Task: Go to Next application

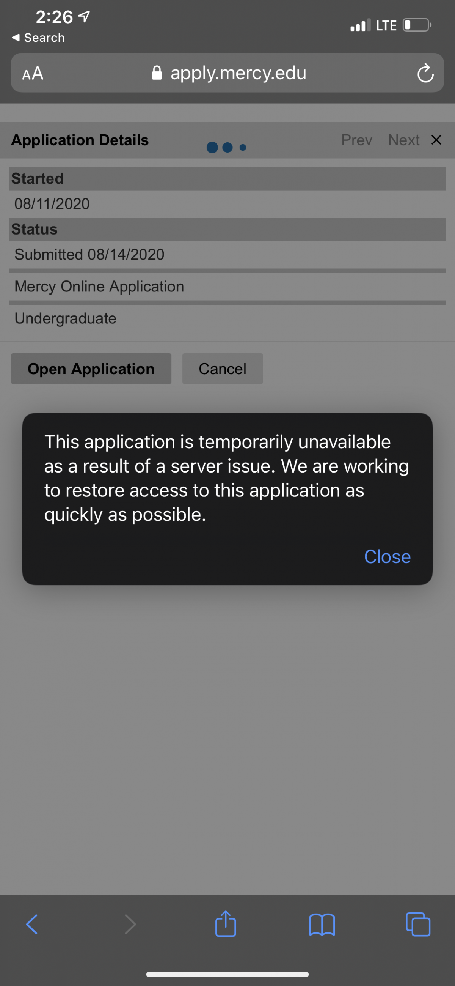Action: click(404, 140)
